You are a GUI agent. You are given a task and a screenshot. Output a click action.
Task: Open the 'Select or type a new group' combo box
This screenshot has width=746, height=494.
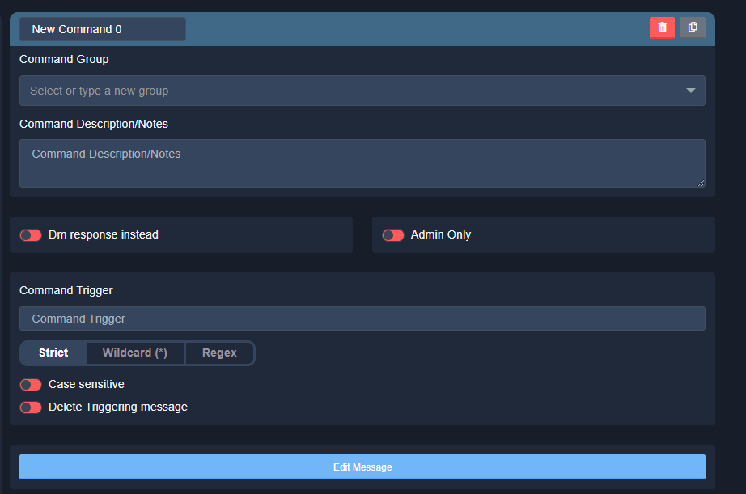pyautogui.click(x=348, y=91)
